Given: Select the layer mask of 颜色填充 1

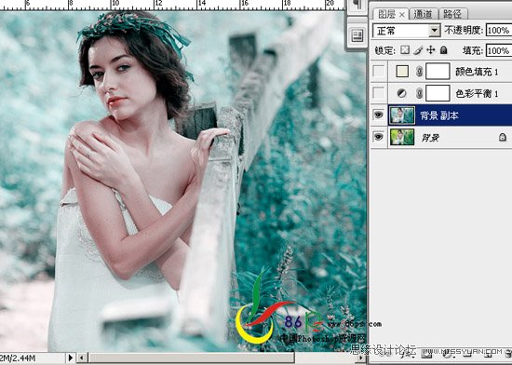Looking at the screenshot, I should click(438, 71).
